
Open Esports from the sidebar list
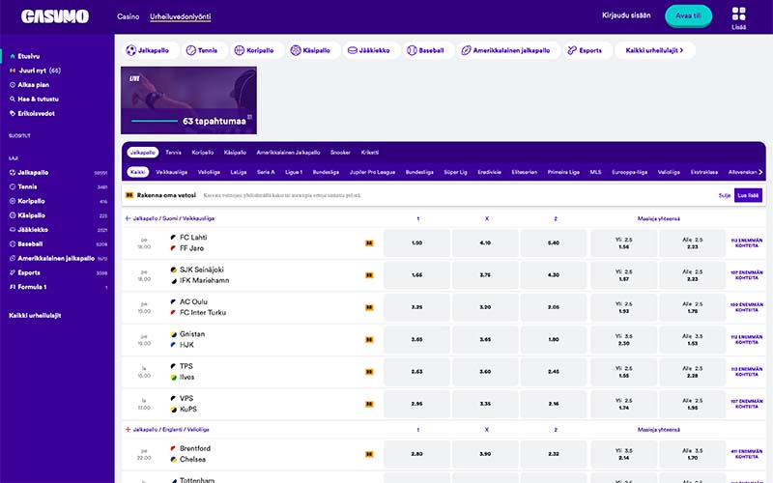pyautogui.click(x=25, y=272)
